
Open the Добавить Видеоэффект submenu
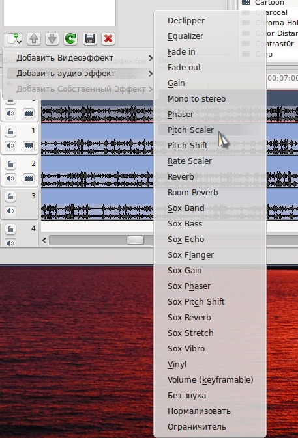coord(80,58)
